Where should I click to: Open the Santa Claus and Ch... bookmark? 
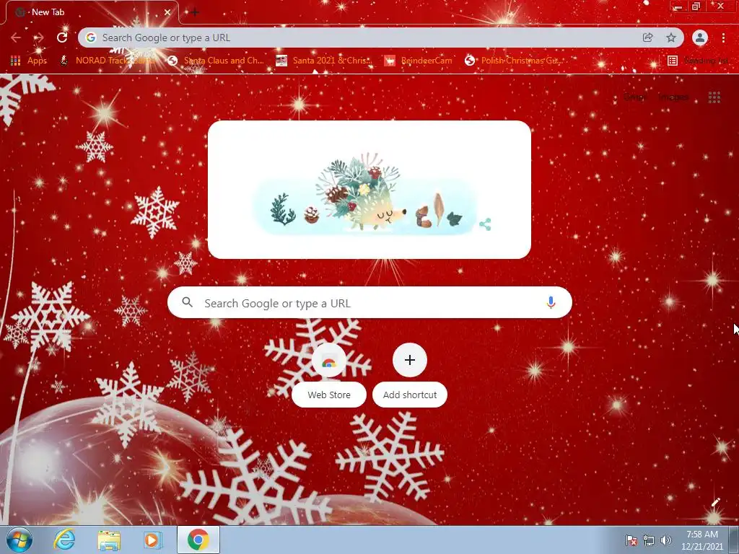pos(217,61)
